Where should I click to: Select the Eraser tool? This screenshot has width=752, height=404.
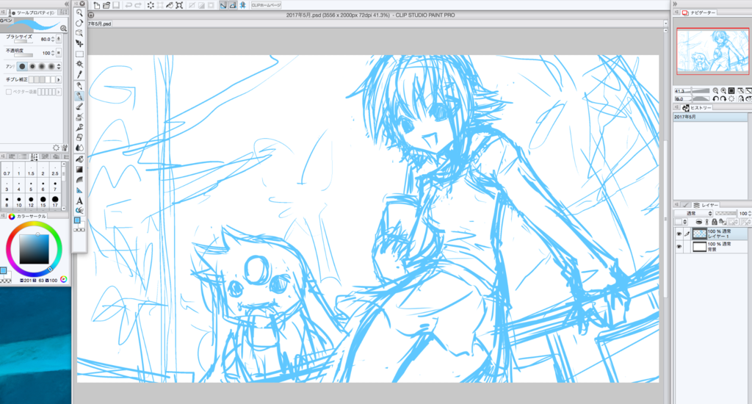[79, 137]
